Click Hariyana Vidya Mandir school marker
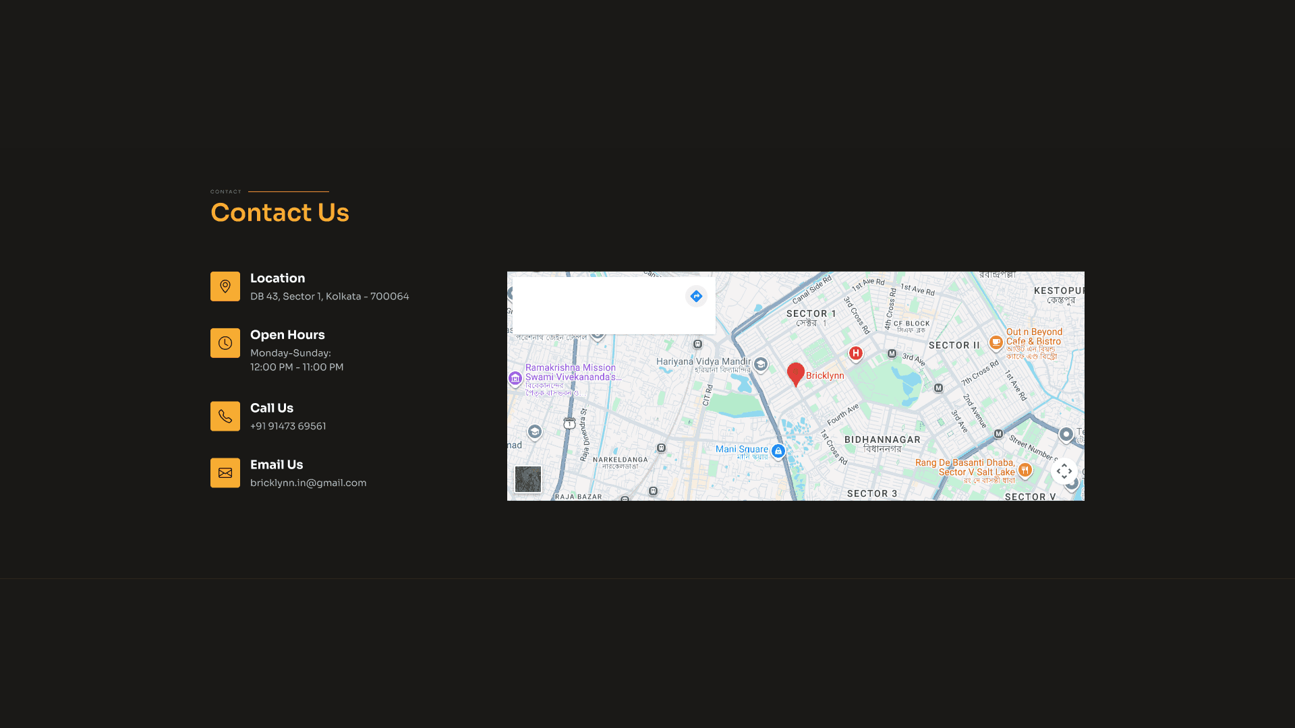The height and width of the screenshot is (728, 1295). click(x=761, y=365)
